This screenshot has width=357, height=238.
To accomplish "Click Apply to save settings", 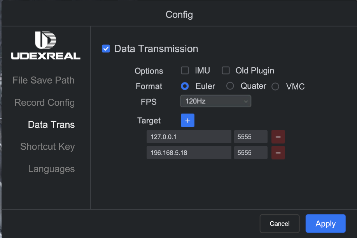I will 325,224.
